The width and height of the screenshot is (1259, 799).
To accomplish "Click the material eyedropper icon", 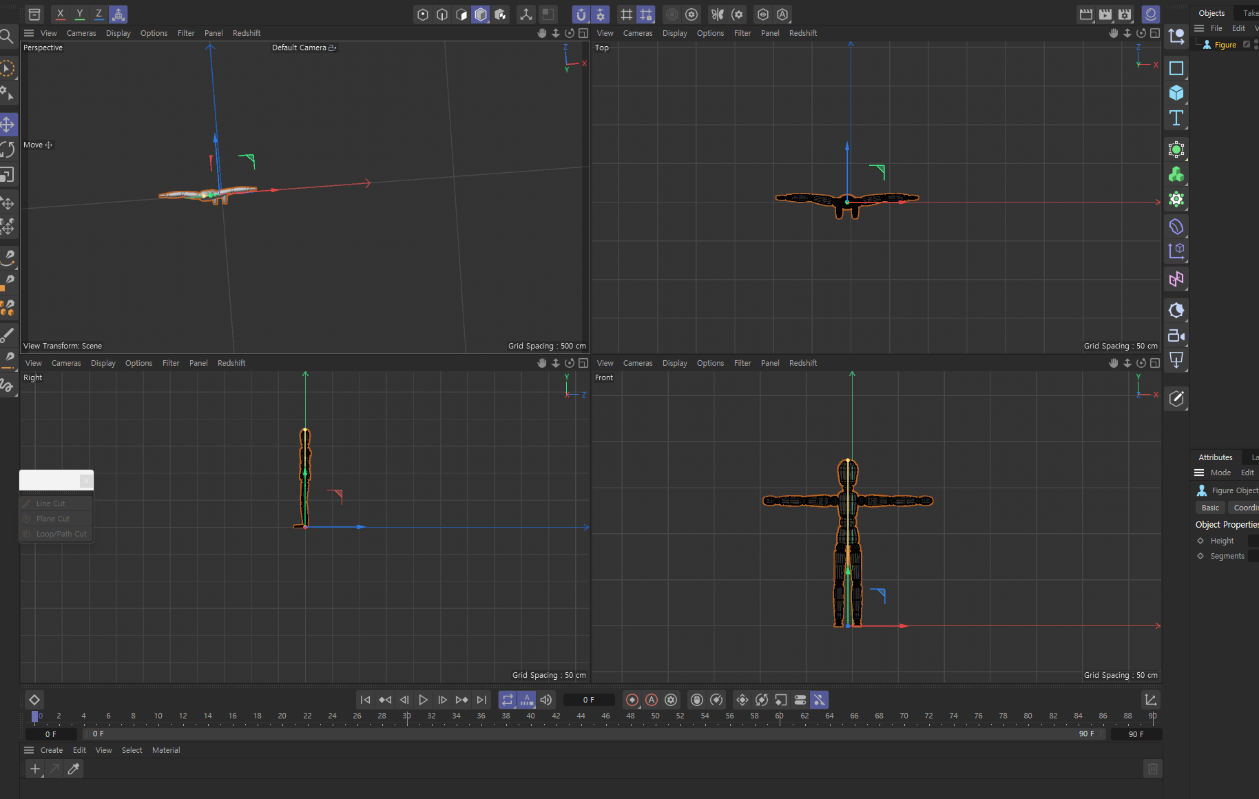I will (74, 769).
